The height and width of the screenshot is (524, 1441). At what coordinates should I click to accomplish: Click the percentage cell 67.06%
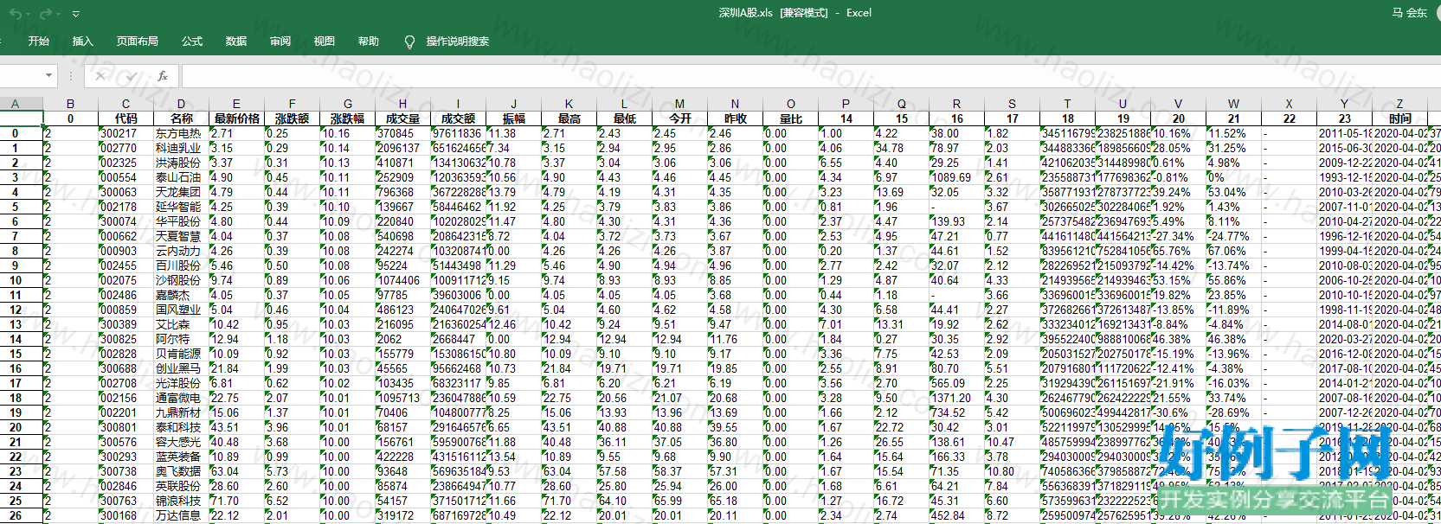pyautogui.click(x=1233, y=251)
